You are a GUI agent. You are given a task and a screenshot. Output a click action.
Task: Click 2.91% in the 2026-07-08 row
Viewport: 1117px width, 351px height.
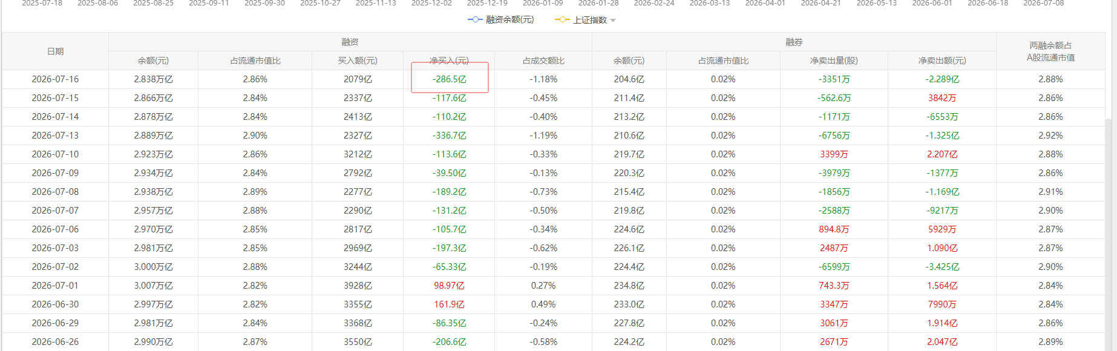tap(1050, 192)
